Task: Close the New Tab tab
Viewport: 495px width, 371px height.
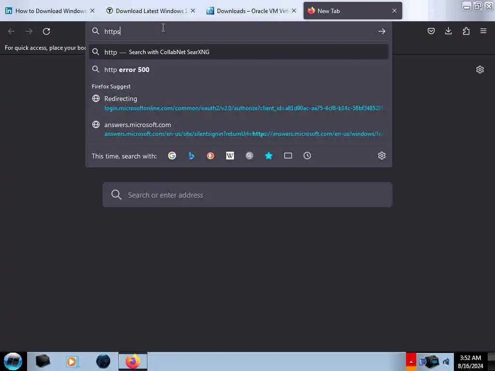Action: [394, 11]
